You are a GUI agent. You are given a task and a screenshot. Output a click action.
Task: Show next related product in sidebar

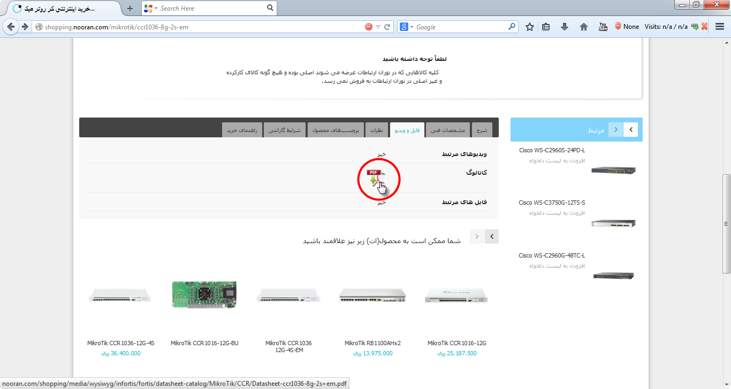pos(631,129)
